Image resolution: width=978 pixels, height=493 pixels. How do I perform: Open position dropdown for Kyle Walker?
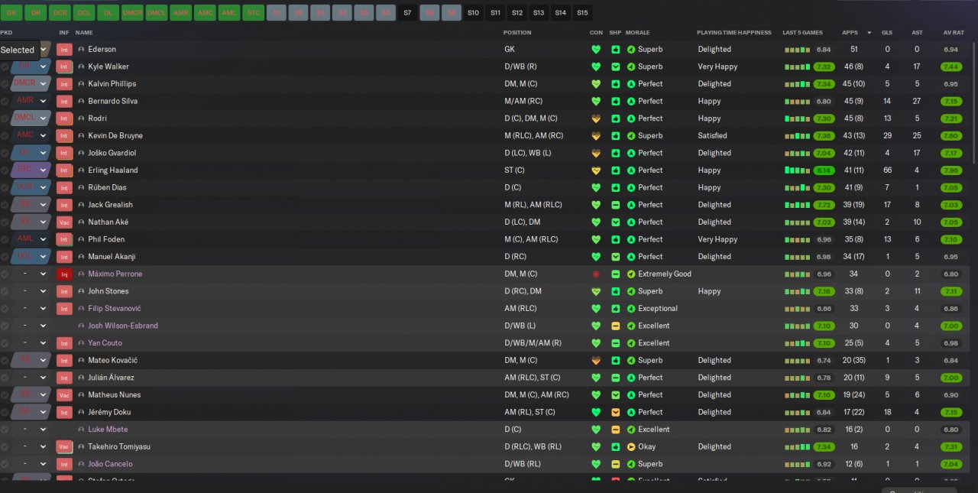tap(44, 66)
